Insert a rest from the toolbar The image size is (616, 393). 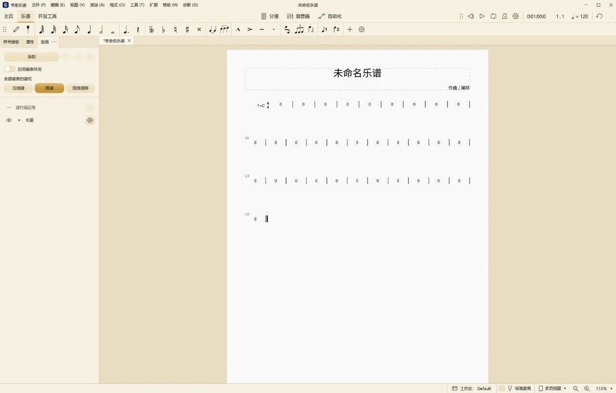coord(138,29)
